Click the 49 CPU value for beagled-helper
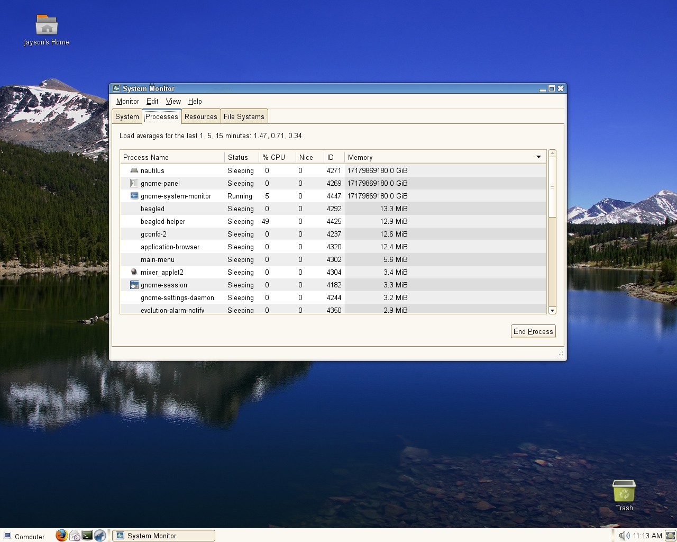Screen dimensions: 677x542 coord(265,221)
